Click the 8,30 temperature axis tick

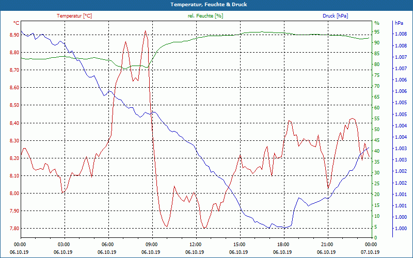point(14,140)
